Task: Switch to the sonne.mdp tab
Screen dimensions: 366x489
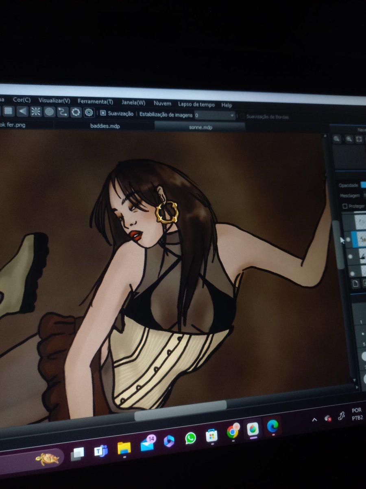Action: tap(200, 128)
